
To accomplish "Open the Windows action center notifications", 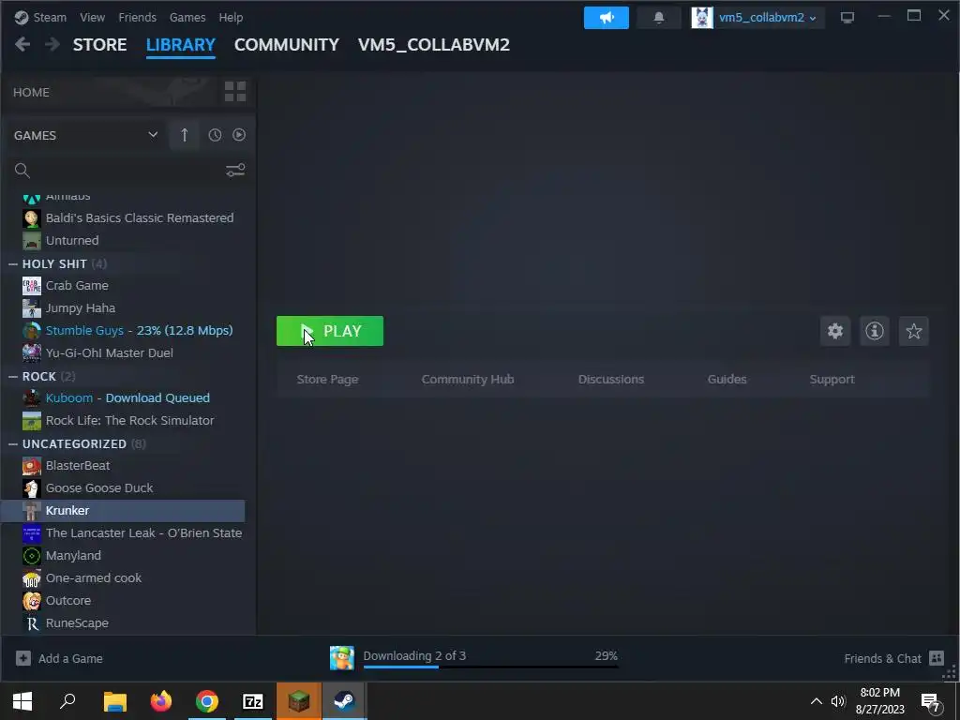I will tap(931, 702).
